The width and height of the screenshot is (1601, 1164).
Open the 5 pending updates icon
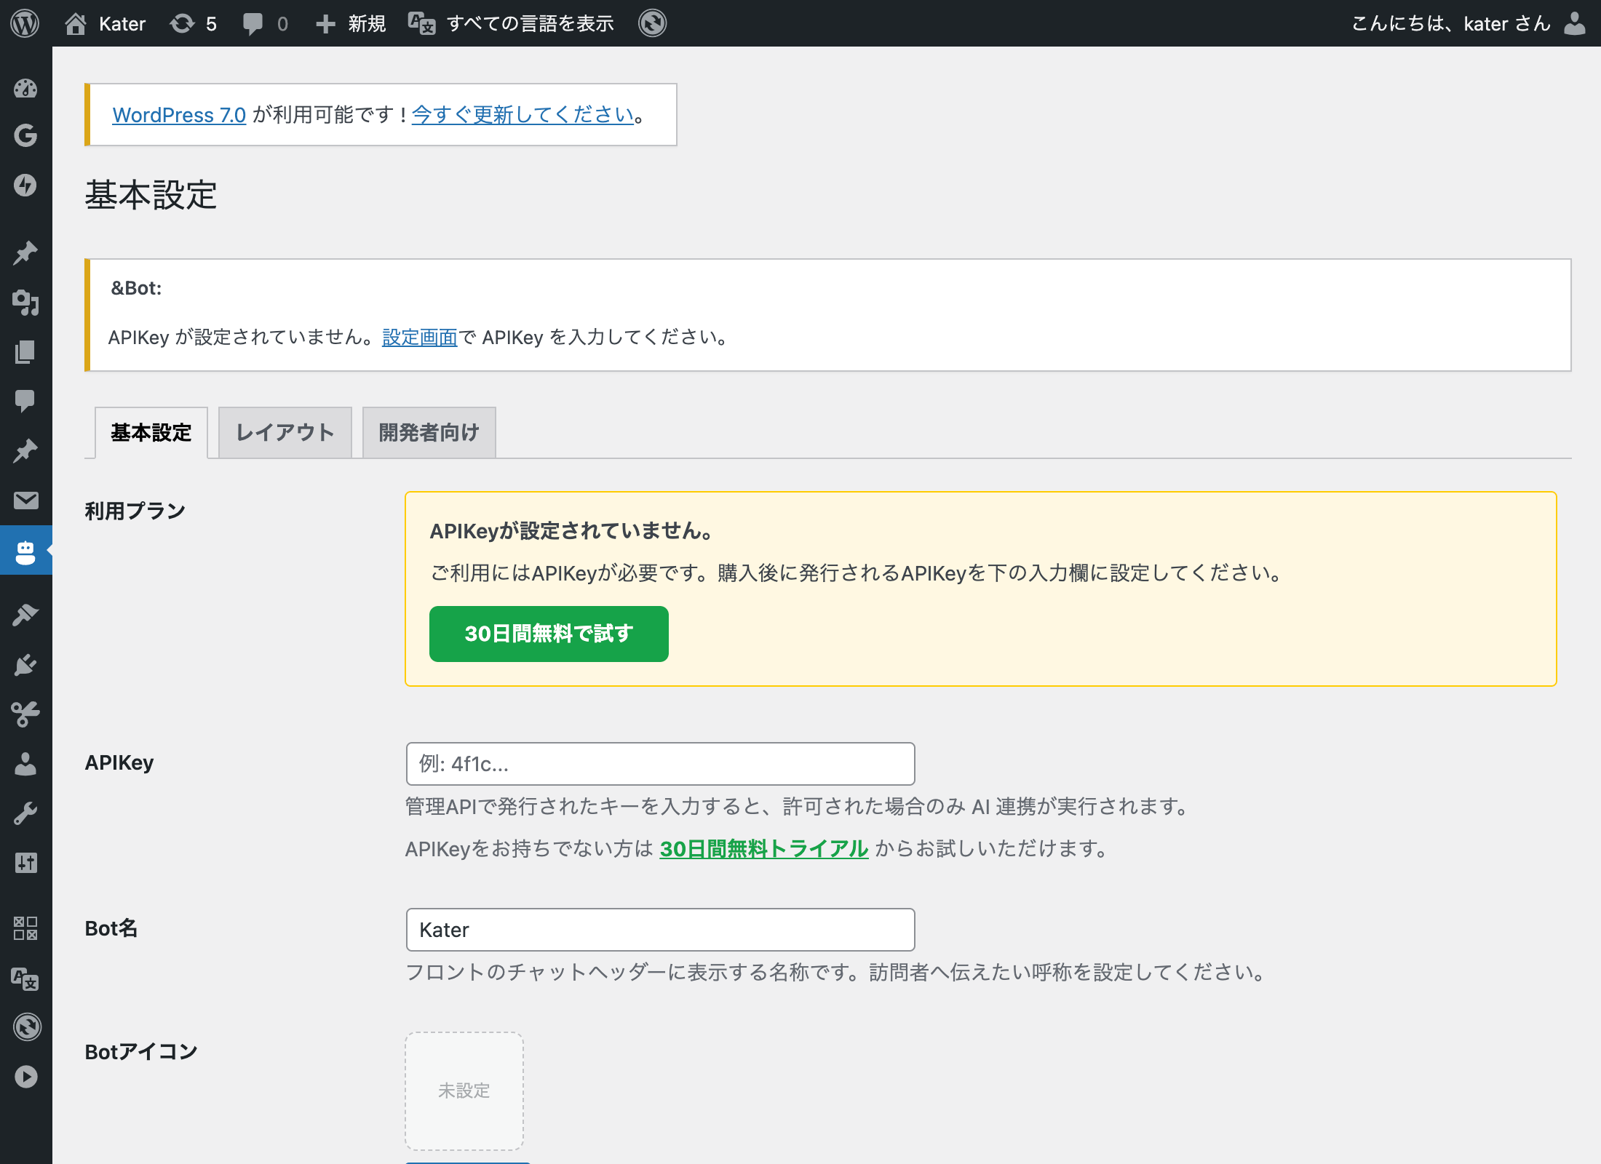[x=194, y=24]
